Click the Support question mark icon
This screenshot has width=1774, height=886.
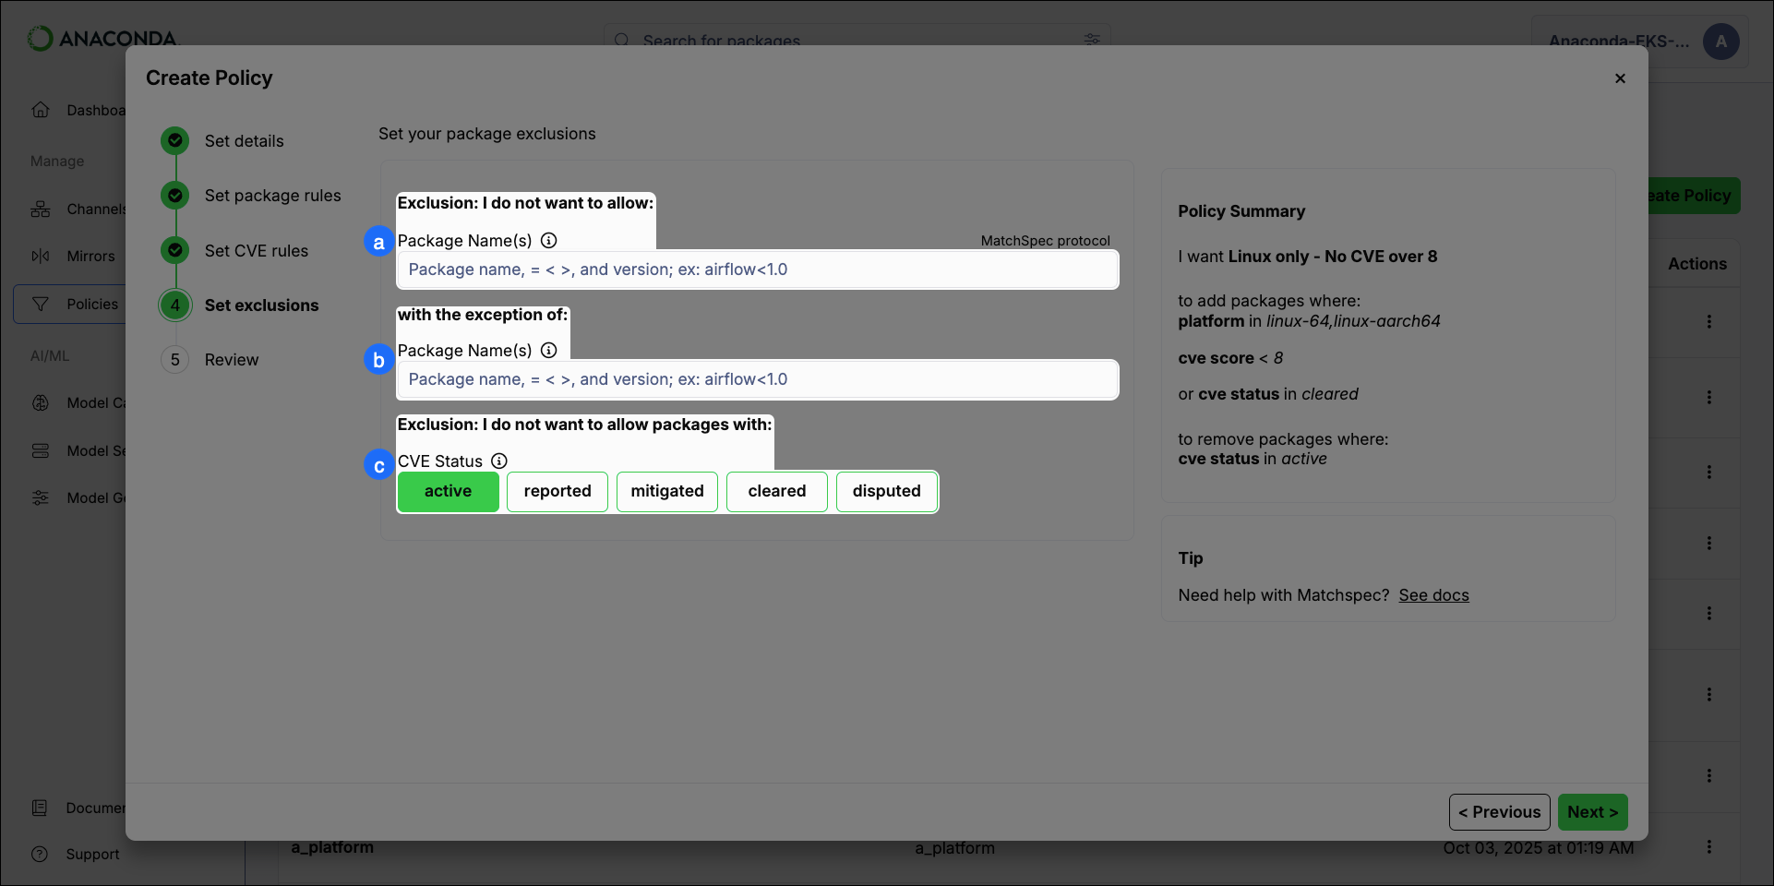coord(41,854)
